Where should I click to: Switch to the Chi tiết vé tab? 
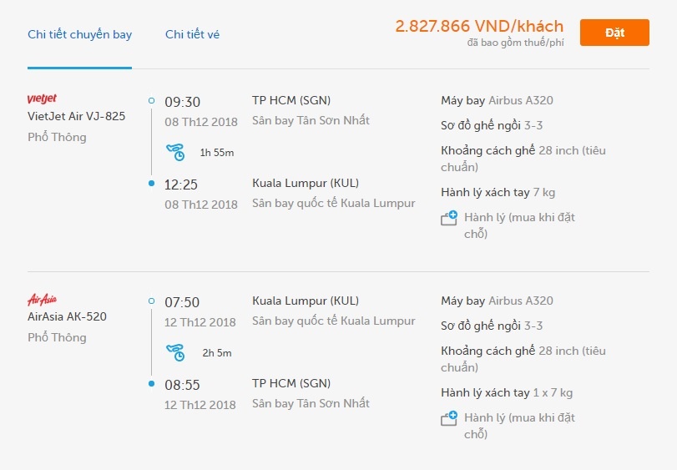click(x=192, y=35)
